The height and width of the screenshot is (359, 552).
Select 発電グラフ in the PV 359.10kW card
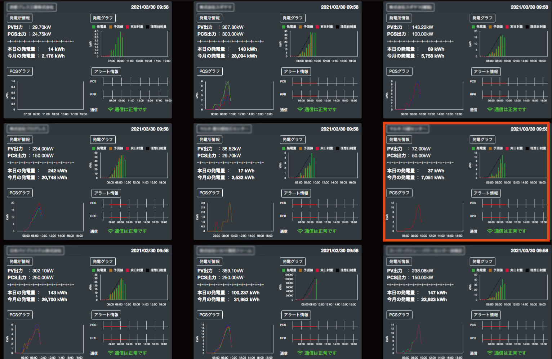(x=293, y=262)
